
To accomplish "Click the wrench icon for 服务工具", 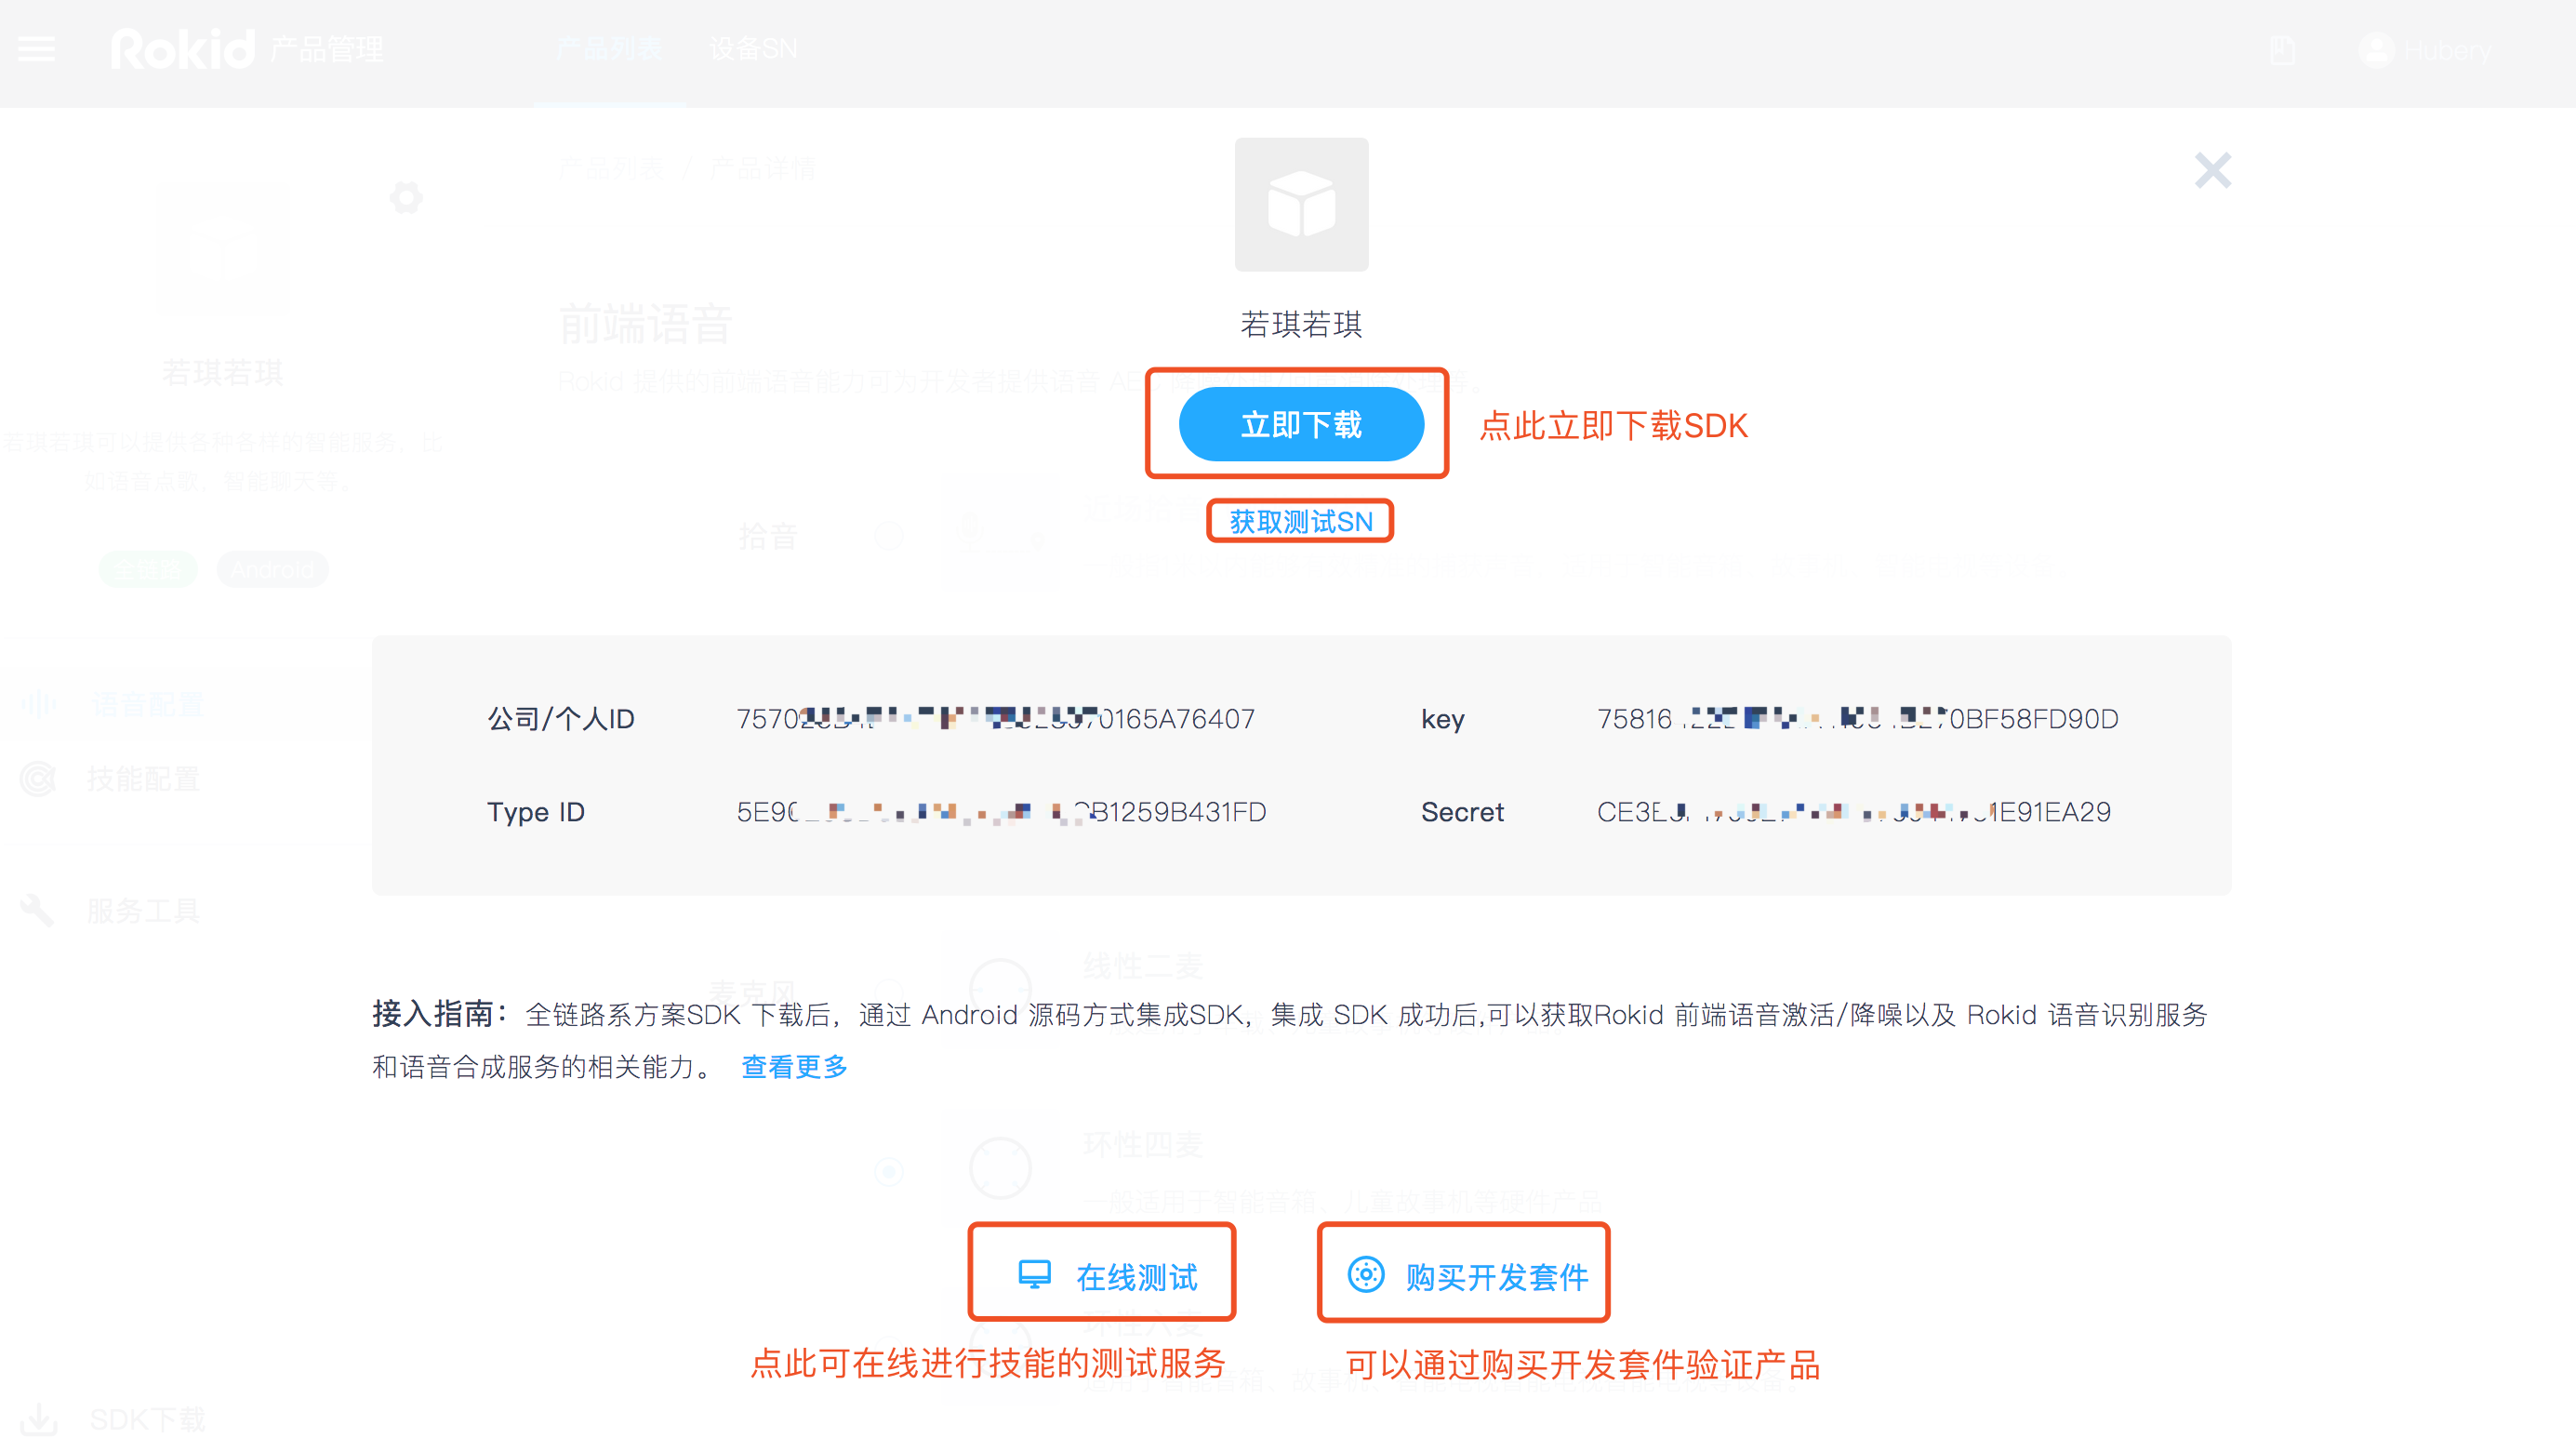I will [x=37, y=910].
